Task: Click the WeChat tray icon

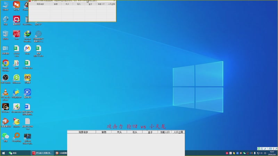Action: (x=244, y=153)
